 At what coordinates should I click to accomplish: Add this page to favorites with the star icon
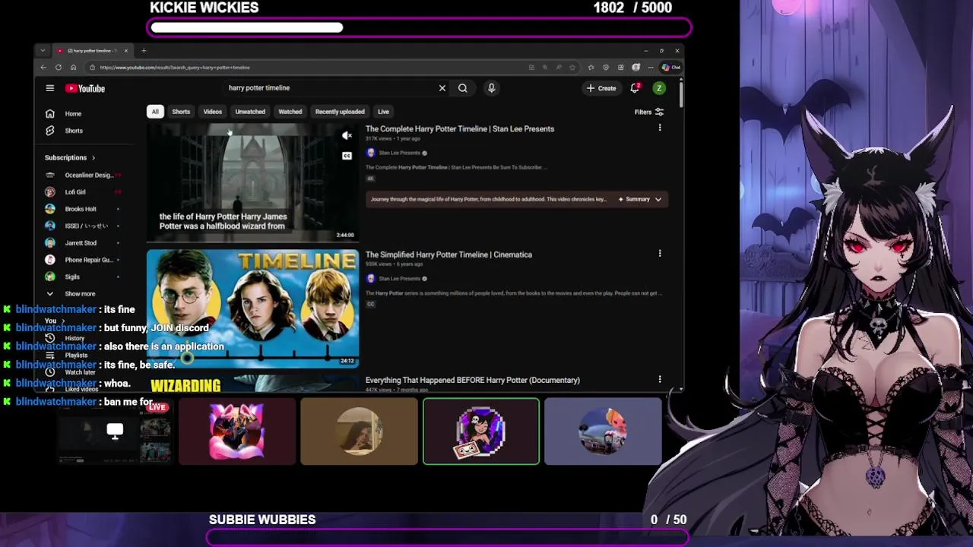pyautogui.click(x=572, y=67)
